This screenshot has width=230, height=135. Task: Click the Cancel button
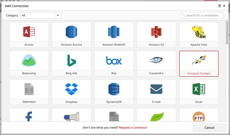pos(210,128)
